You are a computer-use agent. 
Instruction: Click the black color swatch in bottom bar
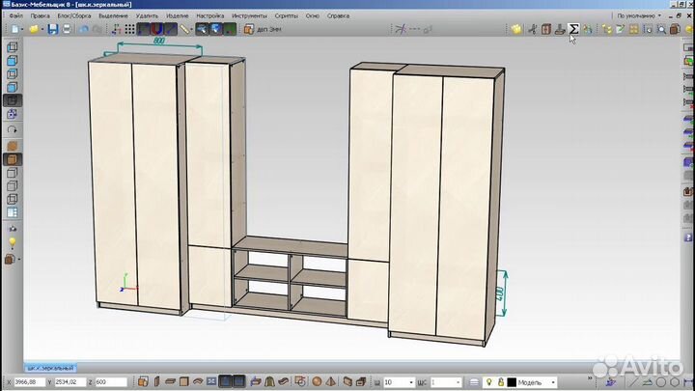512,382
